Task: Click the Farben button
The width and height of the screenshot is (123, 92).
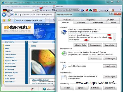Action: click(x=67, y=88)
